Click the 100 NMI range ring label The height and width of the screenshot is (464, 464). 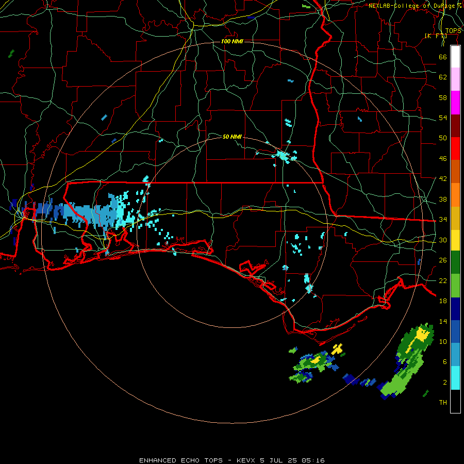click(x=232, y=41)
